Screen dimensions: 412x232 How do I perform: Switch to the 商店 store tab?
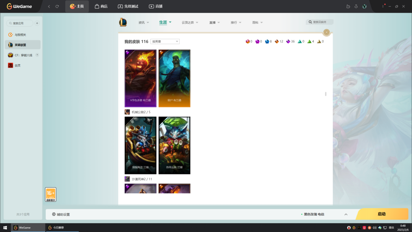pyautogui.click(x=101, y=6)
